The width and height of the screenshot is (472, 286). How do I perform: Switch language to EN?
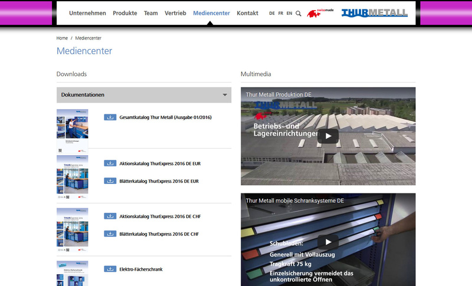[x=289, y=13]
